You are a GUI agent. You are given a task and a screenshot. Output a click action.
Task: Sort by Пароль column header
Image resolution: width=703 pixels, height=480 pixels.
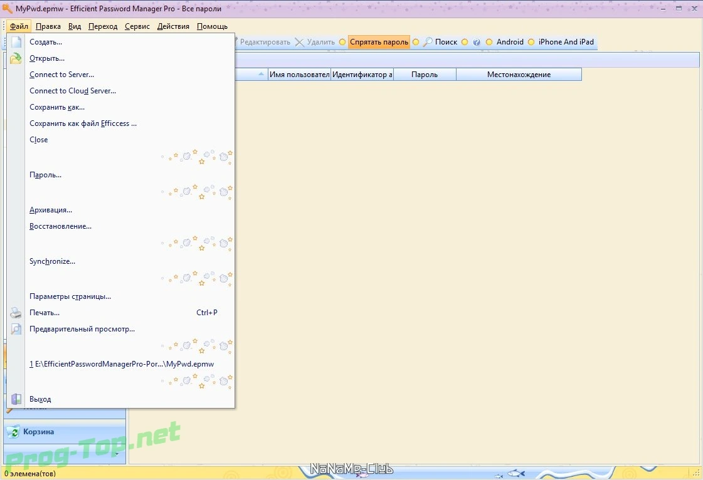click(425, 75)
